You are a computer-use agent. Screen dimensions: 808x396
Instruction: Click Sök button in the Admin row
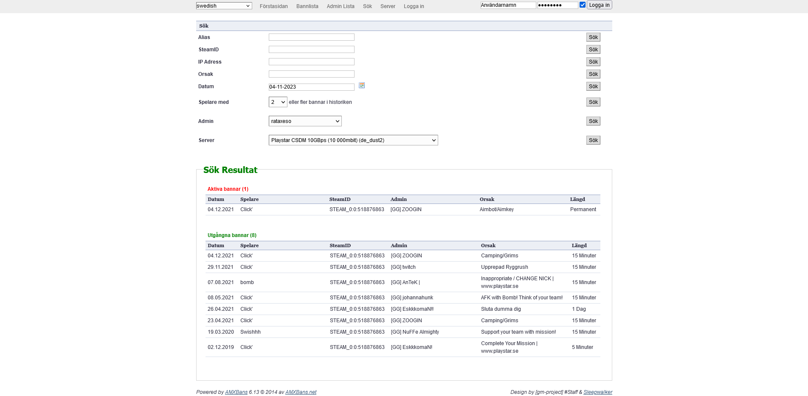pyautogui.click(x=593, y=121)
